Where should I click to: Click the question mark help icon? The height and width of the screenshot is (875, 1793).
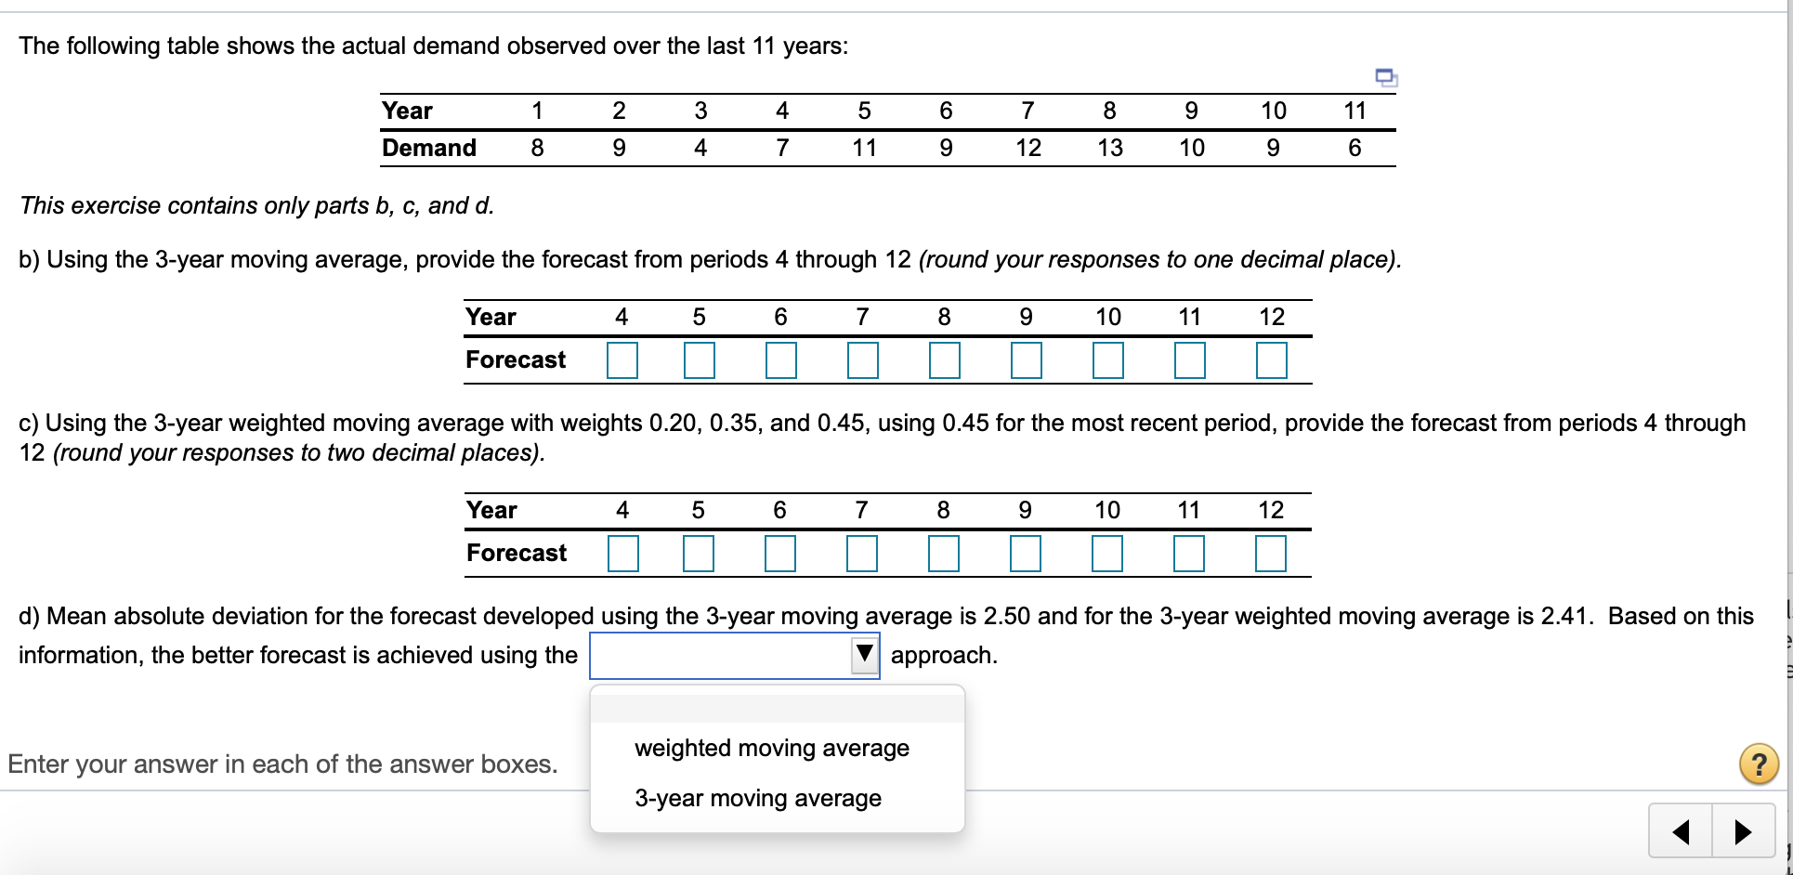1759,764
